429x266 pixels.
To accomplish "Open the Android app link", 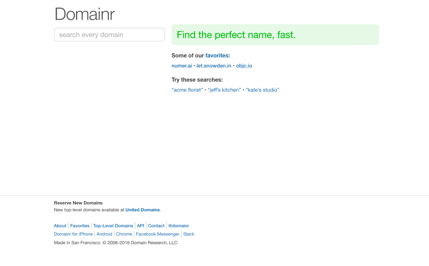I will pos(104,234).
